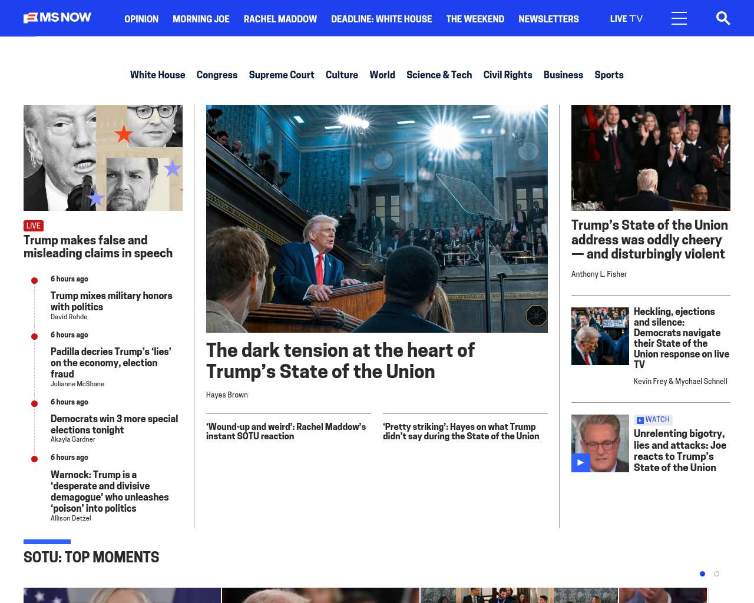Open the Morning Joe menu item
Viewport: 754px width, 603px height.
pyautogui.click(x=201, y=19)
